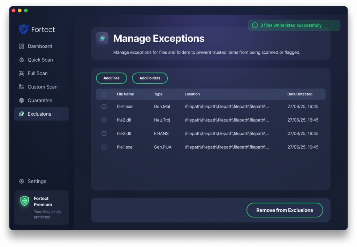
Task: Click the info icon in the whitelist notification
Action: tap(255, 25)
